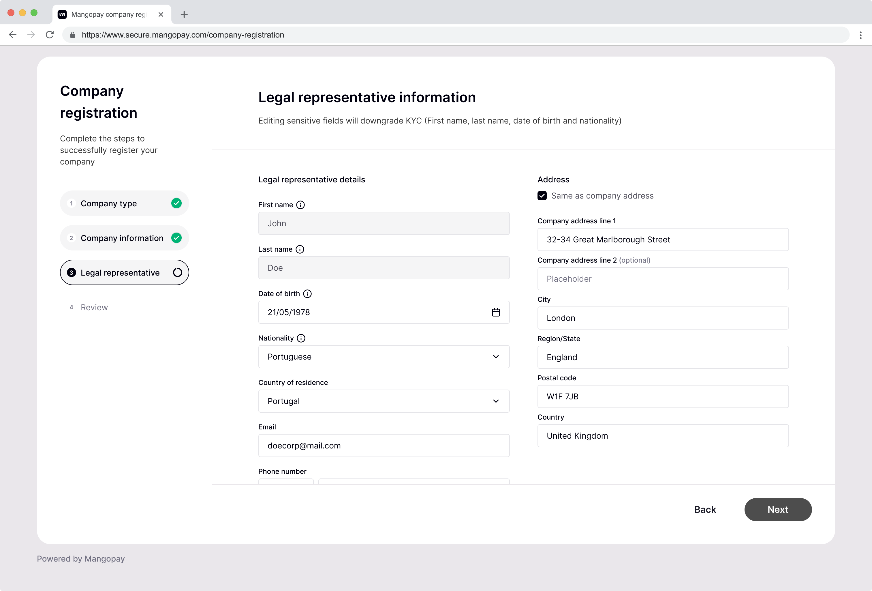Go back with the browser arrow
This screenshot has height=591, width=872.
click(x=13, y=35)
